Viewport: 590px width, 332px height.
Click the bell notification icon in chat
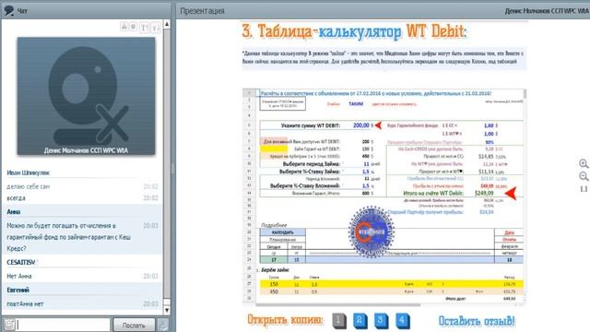[124, 27]
